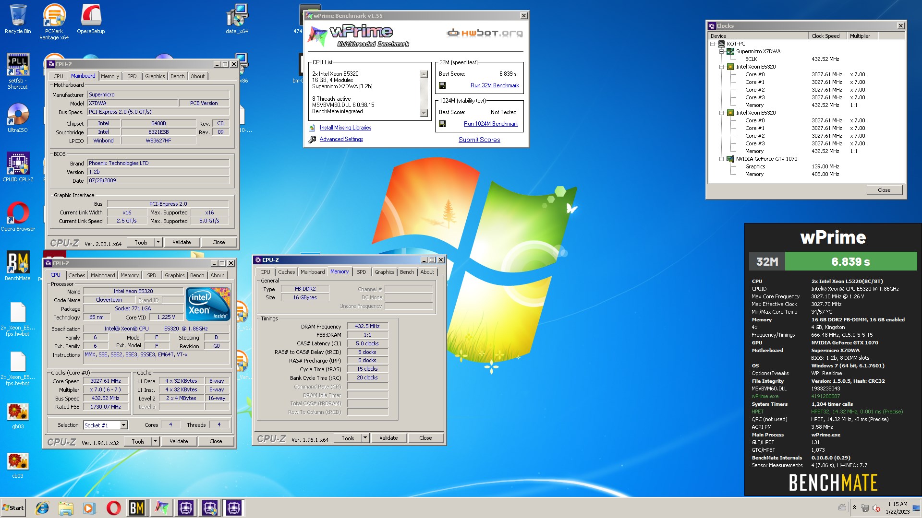922x518 pixels.
Task: Show hidden system tray icons
Action: [x=854, y=507]
